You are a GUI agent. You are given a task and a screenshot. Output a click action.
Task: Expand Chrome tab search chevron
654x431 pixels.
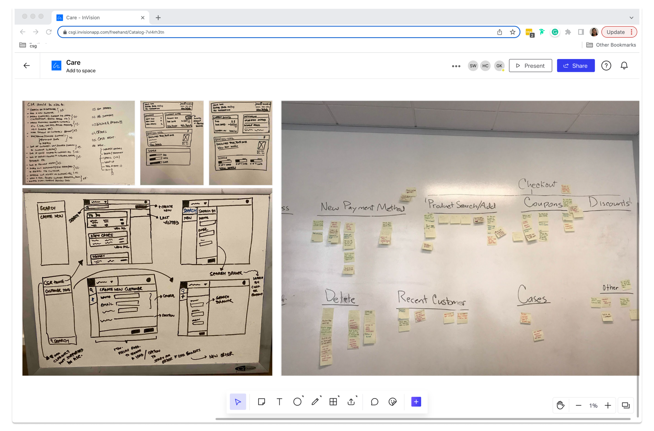point(631,18)
